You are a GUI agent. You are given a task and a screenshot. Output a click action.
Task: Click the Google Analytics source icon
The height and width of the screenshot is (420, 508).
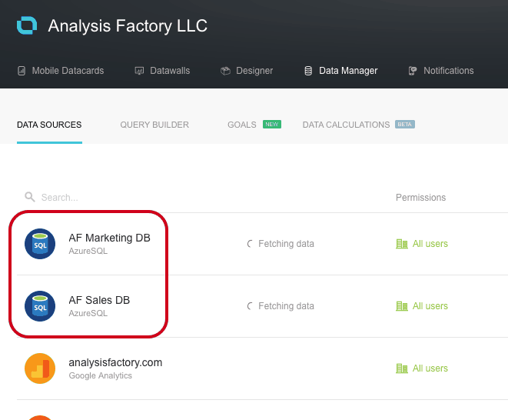(40, 368)
